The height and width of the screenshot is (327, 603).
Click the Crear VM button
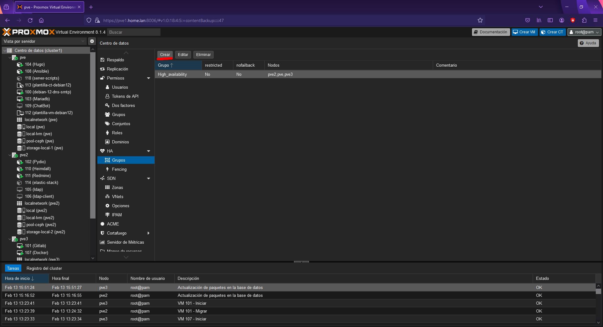[x=524, y=32]
